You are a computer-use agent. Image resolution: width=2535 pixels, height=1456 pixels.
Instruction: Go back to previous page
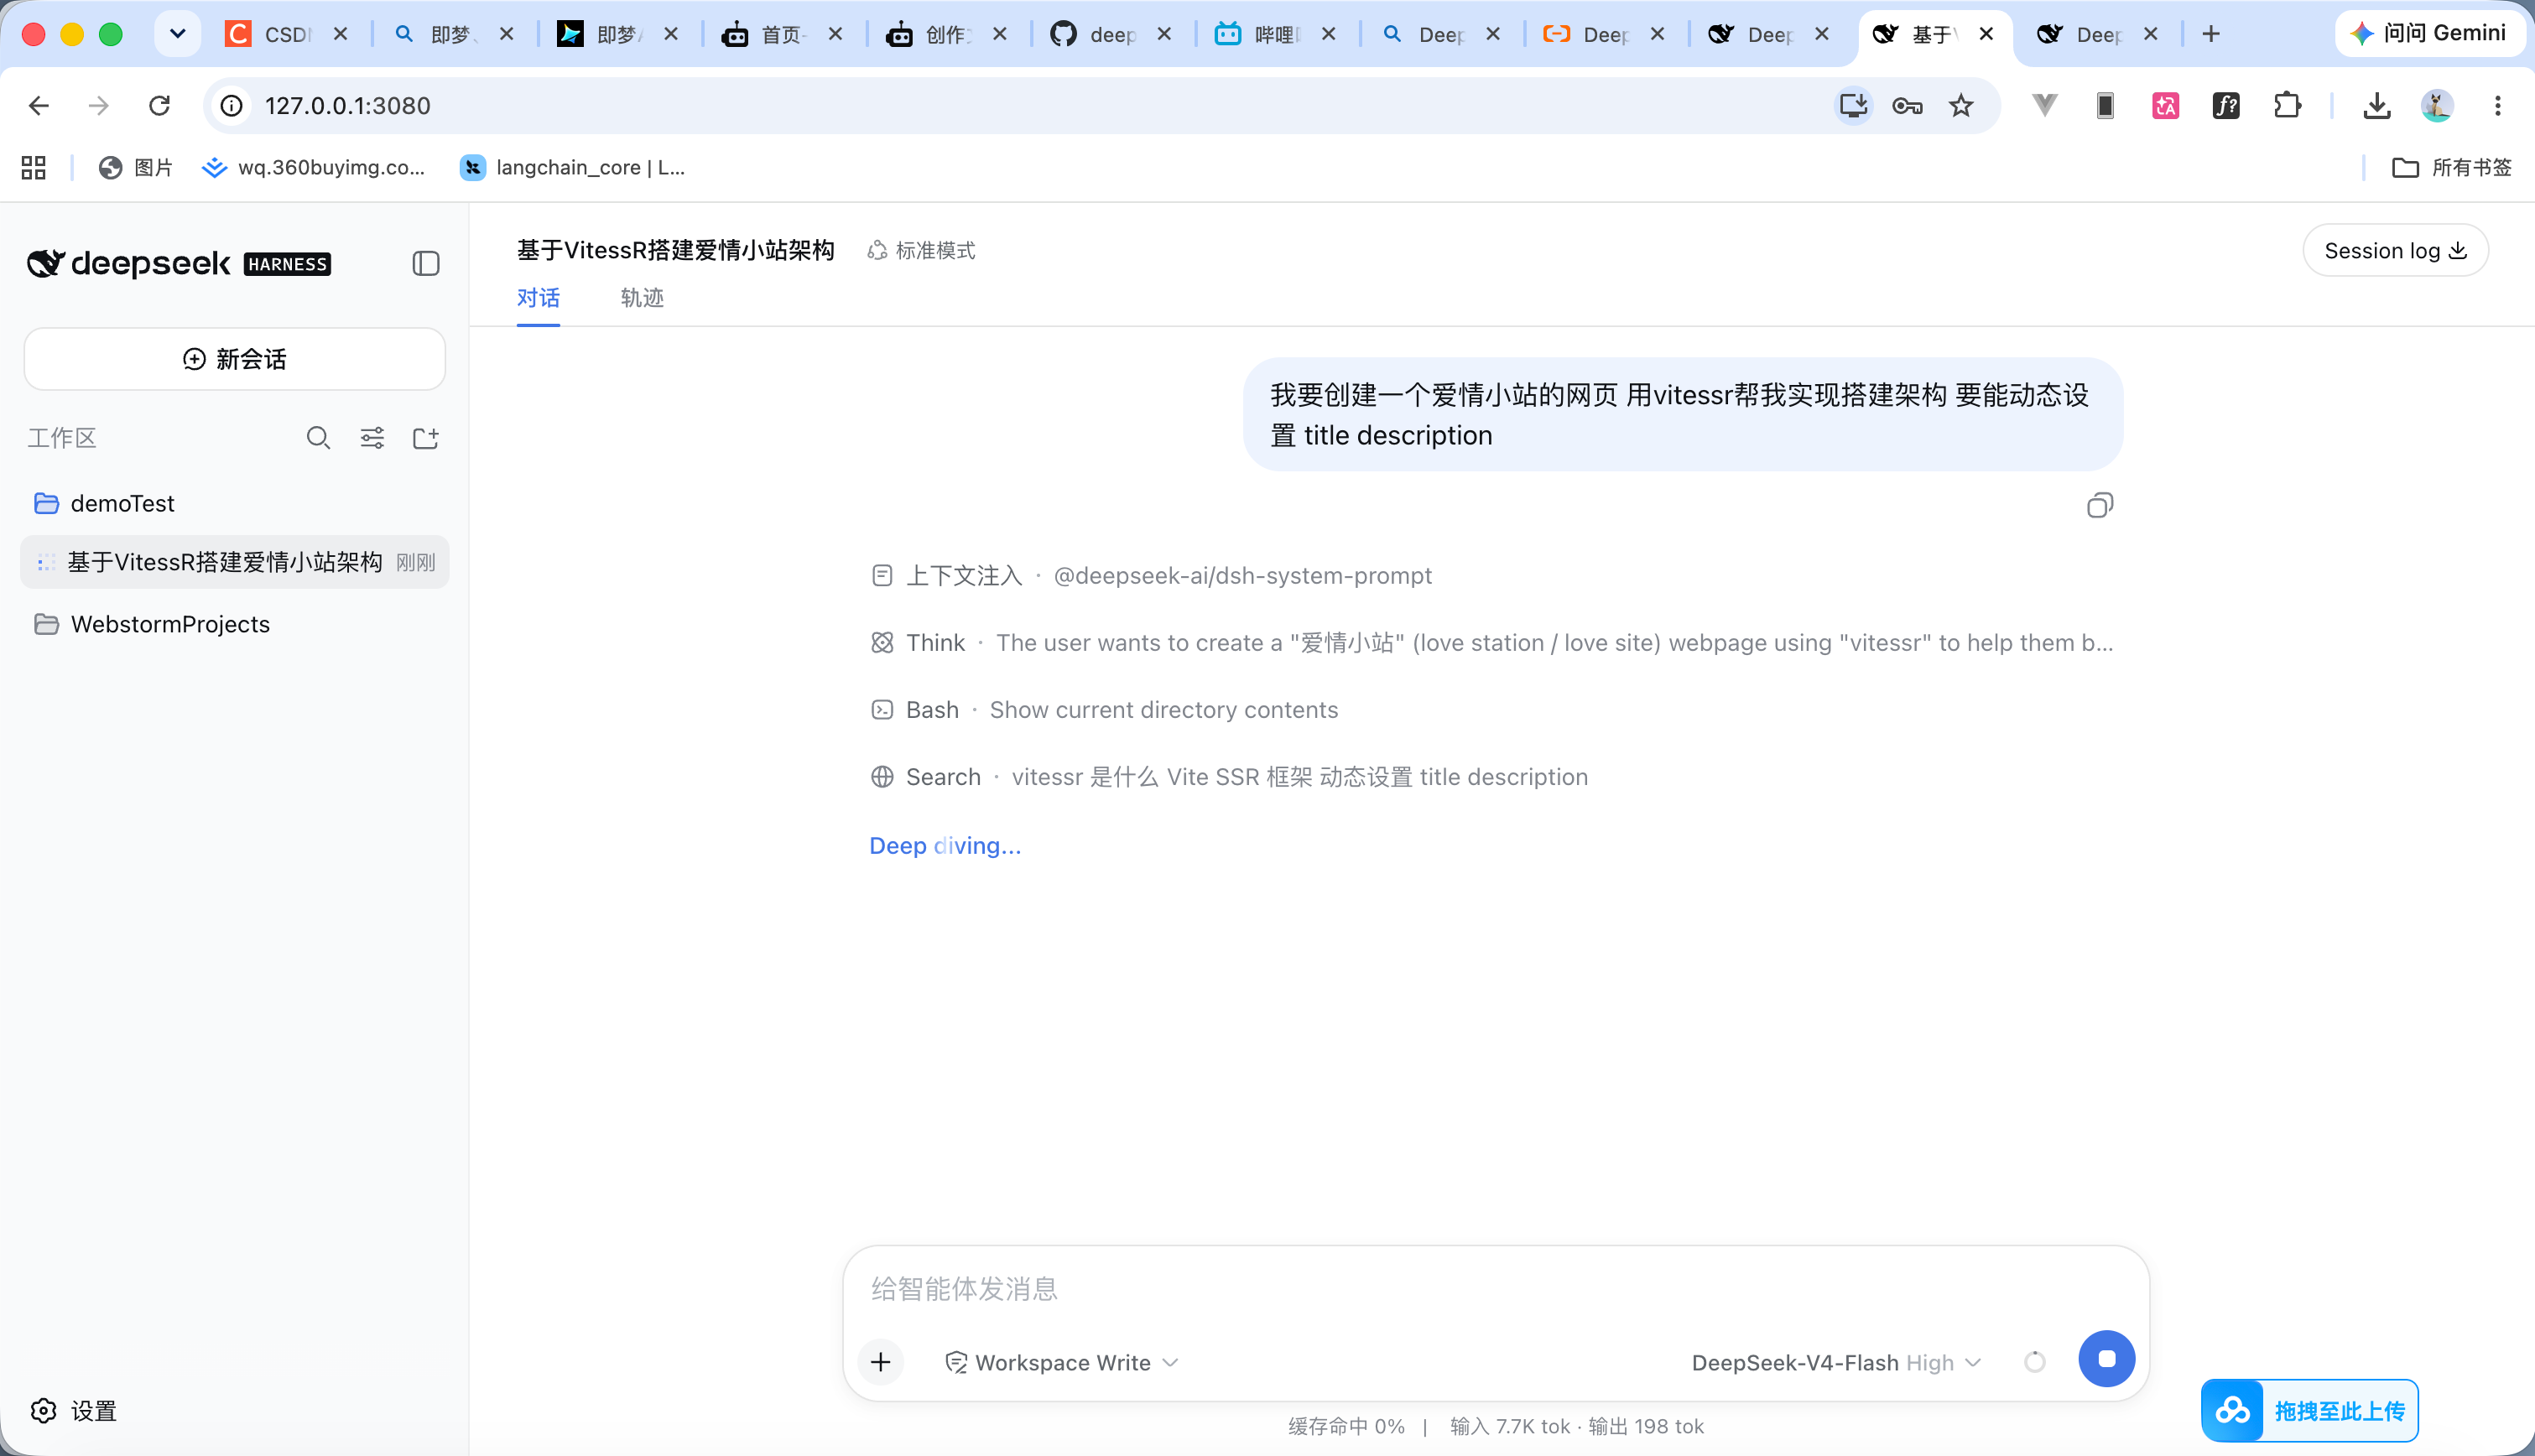[39, 105]
